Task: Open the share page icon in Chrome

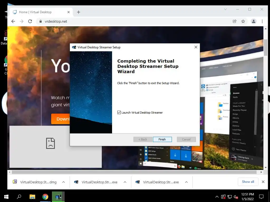Action: click(234, 21)
